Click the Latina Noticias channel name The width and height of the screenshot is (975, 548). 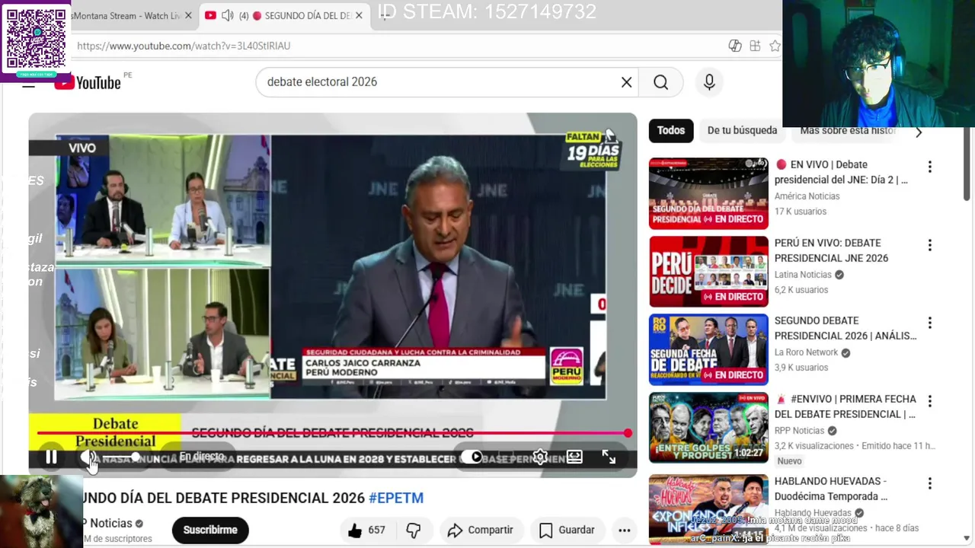pos(803,275)
